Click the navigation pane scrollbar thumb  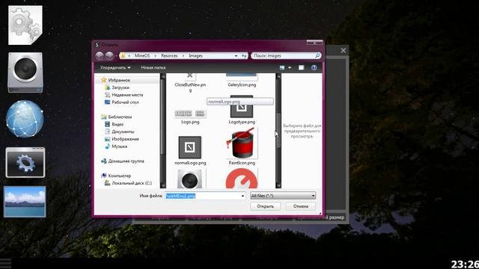[163, 116]
